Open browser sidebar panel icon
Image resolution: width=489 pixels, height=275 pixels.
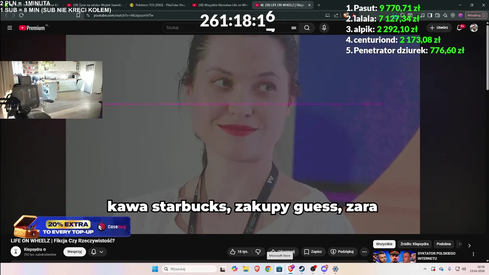(x=430, y=15)
